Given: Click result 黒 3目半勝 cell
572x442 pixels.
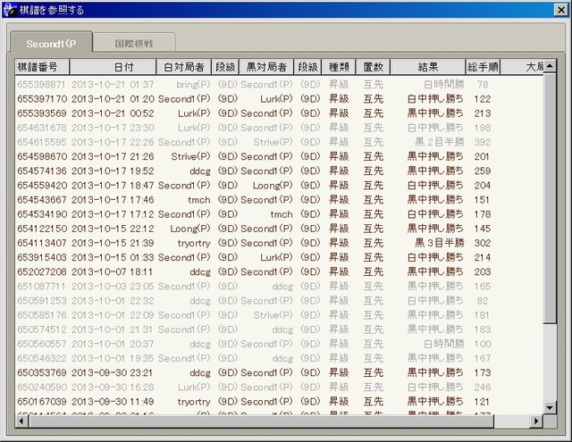Looking at the screenshot, I should pyautogui.click(x=440, y=243).
